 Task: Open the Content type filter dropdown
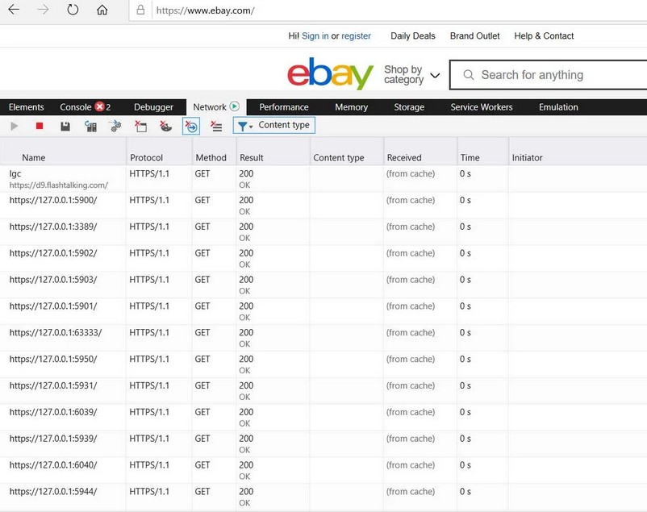point(274,126)
